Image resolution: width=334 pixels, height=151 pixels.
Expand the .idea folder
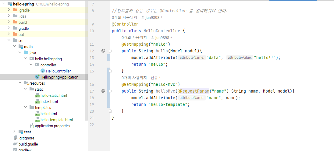(x=9, y=16)
